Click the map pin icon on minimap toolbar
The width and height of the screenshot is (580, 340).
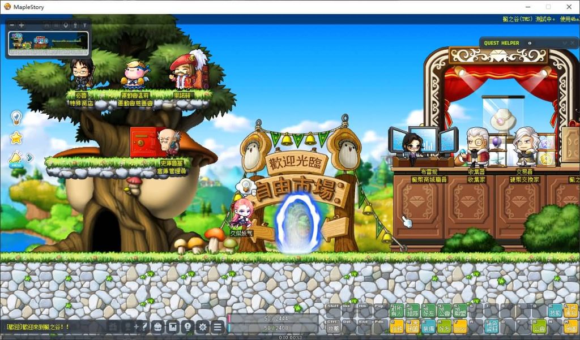[x=66, y=25]
